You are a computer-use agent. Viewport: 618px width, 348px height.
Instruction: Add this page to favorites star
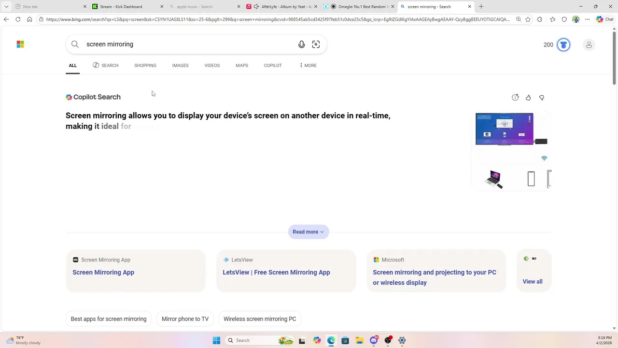point(528,19)
